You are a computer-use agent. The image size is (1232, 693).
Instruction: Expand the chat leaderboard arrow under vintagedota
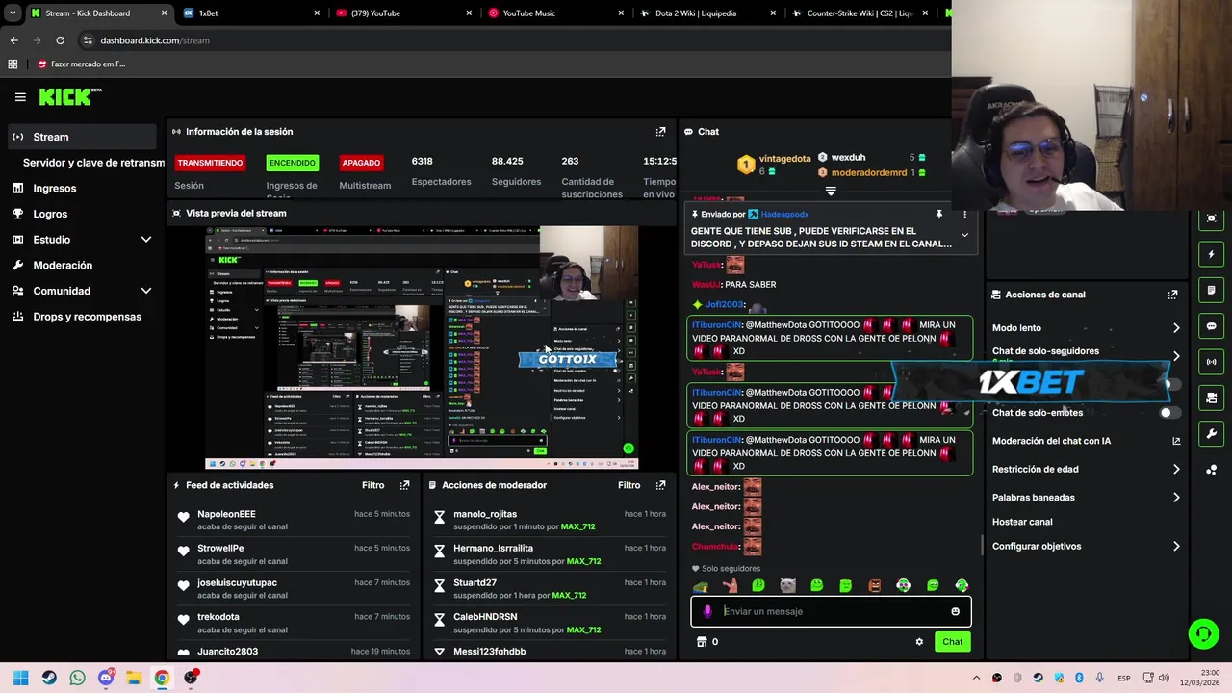[x=831, y=192]
